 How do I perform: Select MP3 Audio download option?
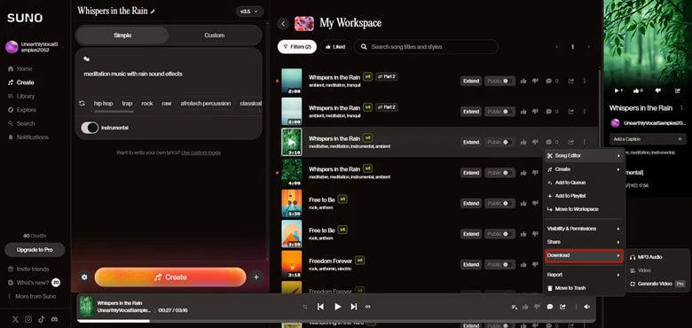click(657, 257)
